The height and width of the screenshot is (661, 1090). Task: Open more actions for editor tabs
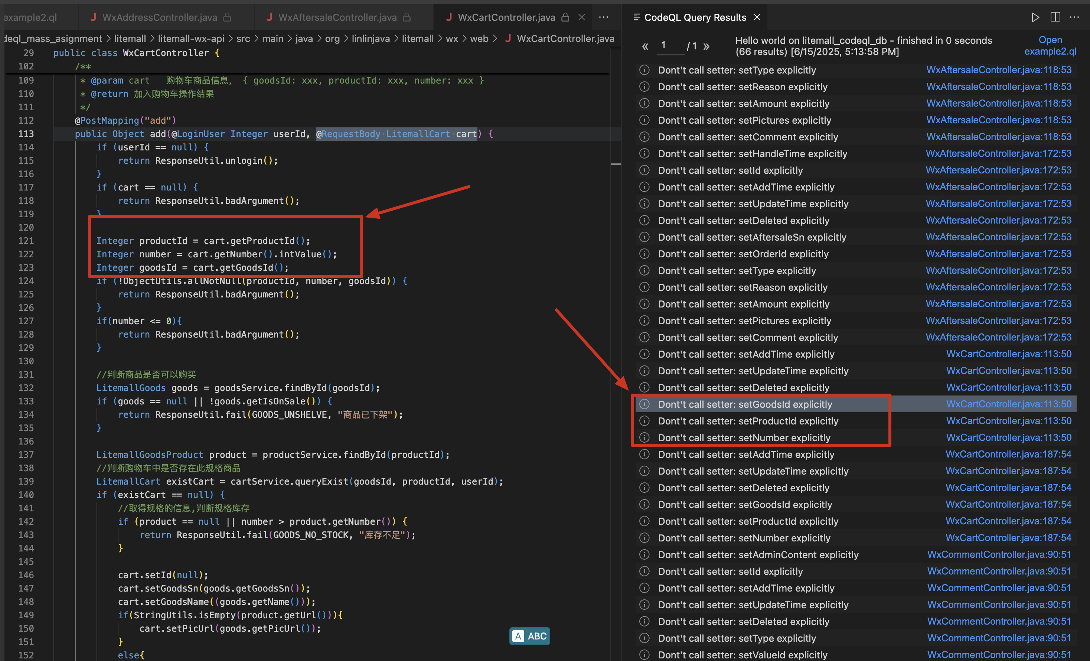click(x=603, y=17)
